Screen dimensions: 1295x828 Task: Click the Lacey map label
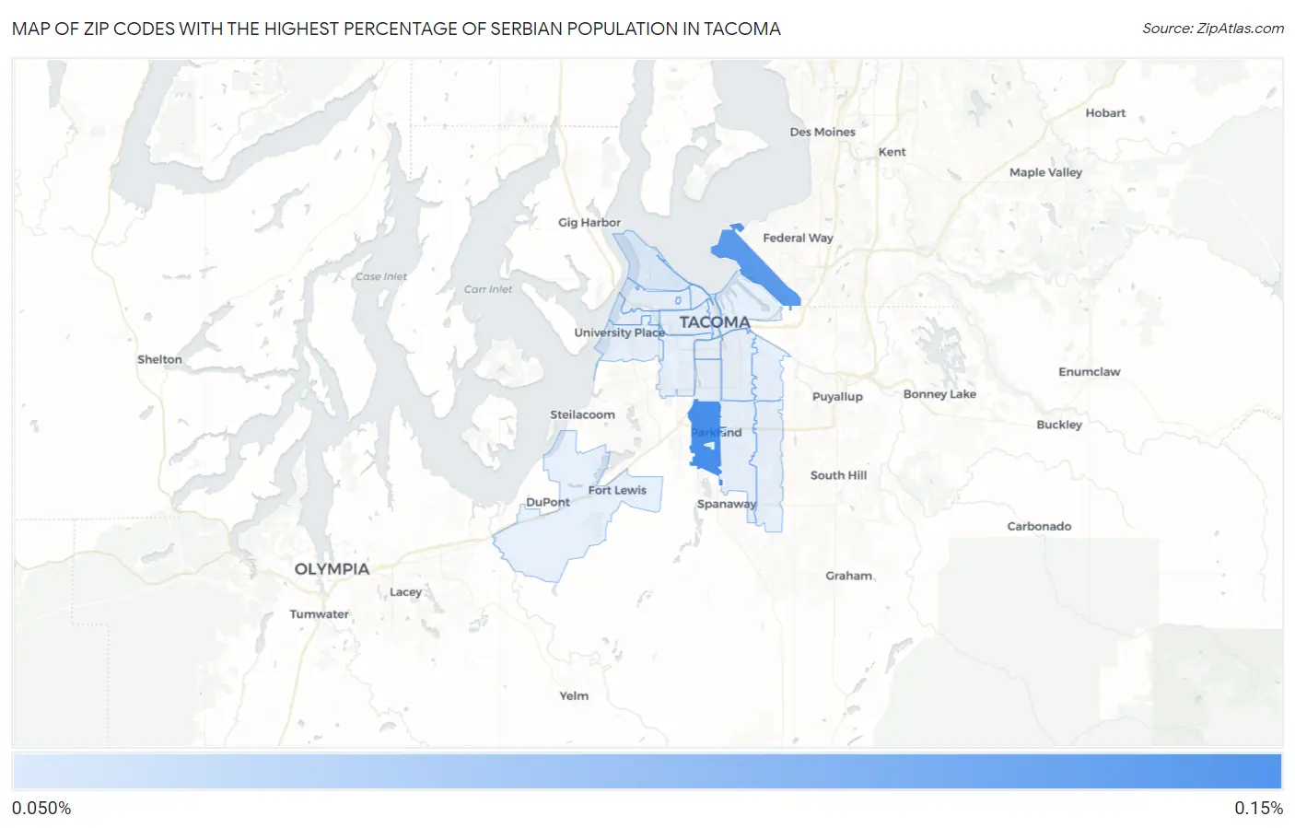pyautogui.click(x=405, y=592)
